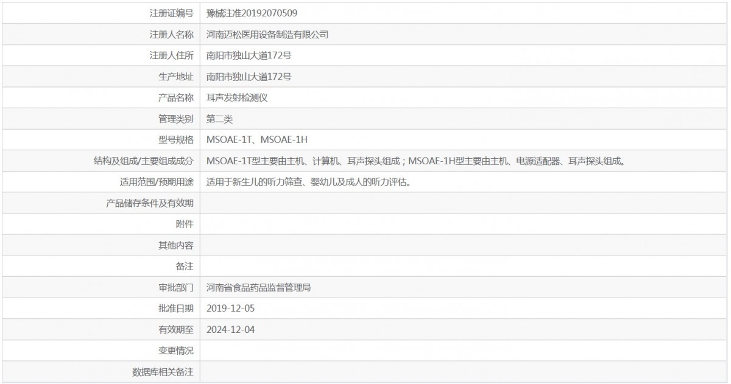The image size is (731, 384).
Task: Click the 有效期至 label
Action: tap(176, 330)
